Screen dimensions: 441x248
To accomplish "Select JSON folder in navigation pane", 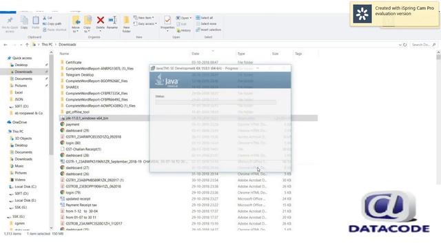I will 19,99.
